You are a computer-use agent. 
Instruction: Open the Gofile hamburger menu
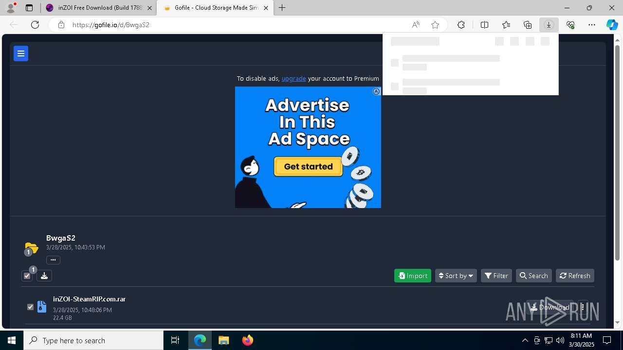pos(21,53)
